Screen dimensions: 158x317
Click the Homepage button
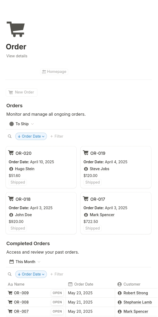(54, 72)
